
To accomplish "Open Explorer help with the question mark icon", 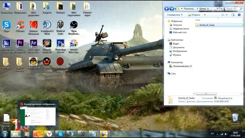I will click(x=239, y=15).
